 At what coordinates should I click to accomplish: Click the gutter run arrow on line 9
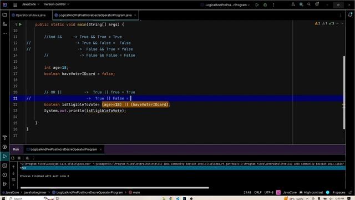pyautogui.click(x=21, y=24)
